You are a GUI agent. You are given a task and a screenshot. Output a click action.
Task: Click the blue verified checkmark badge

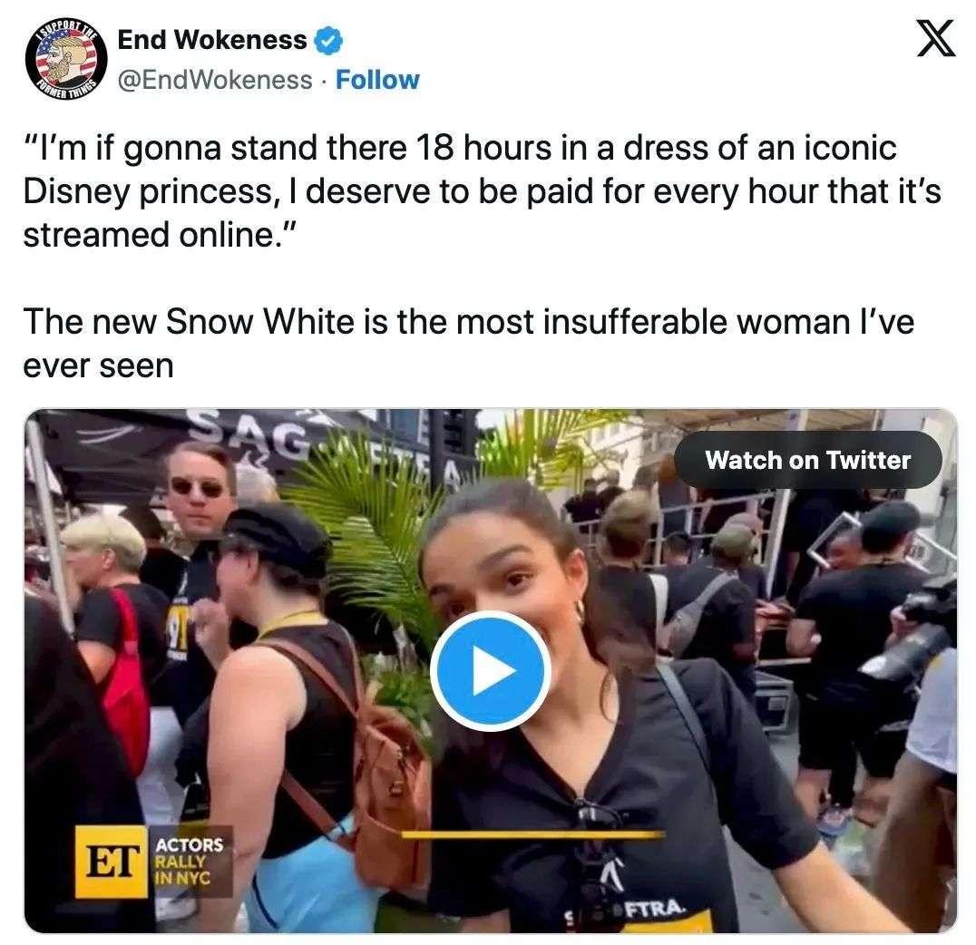click(328, 41)
